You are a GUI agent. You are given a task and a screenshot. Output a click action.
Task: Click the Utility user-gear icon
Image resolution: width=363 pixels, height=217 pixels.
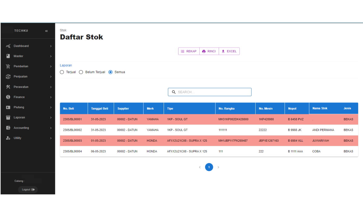8,138
